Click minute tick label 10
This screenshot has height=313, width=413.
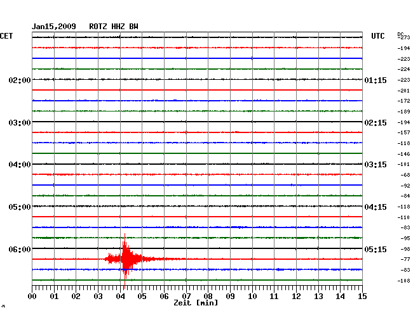click(x=252, y=297)
